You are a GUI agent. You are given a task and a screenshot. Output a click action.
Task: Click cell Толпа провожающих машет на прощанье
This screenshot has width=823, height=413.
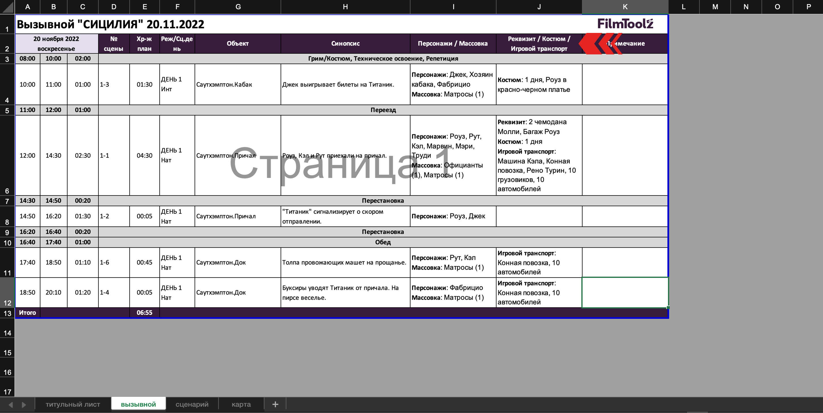(345, 263)
